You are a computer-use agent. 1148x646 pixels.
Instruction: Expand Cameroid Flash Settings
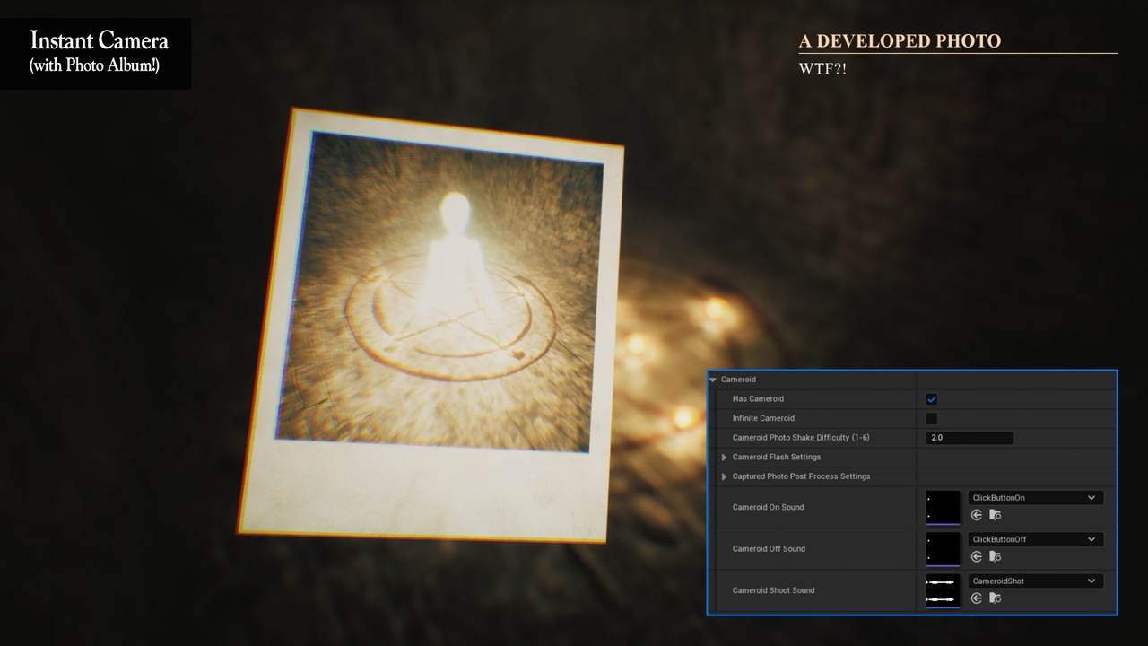(724, 457)
